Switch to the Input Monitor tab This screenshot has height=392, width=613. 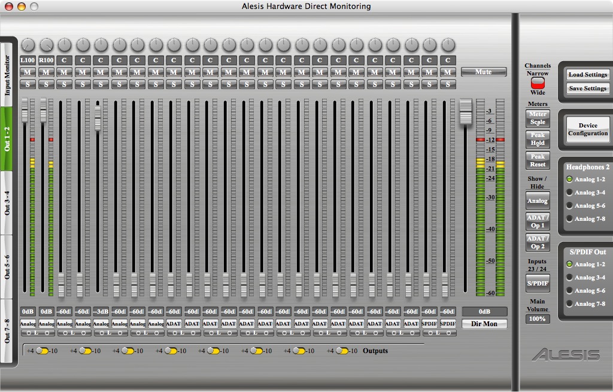pyautogui.click(x=7, y=74)
